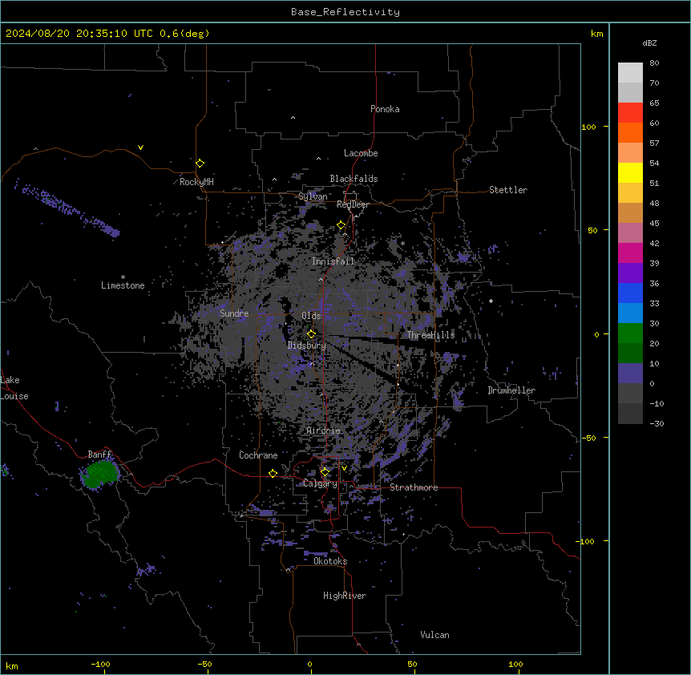Click the Cochrane label

pyautogui.click(x=258, y=455)
